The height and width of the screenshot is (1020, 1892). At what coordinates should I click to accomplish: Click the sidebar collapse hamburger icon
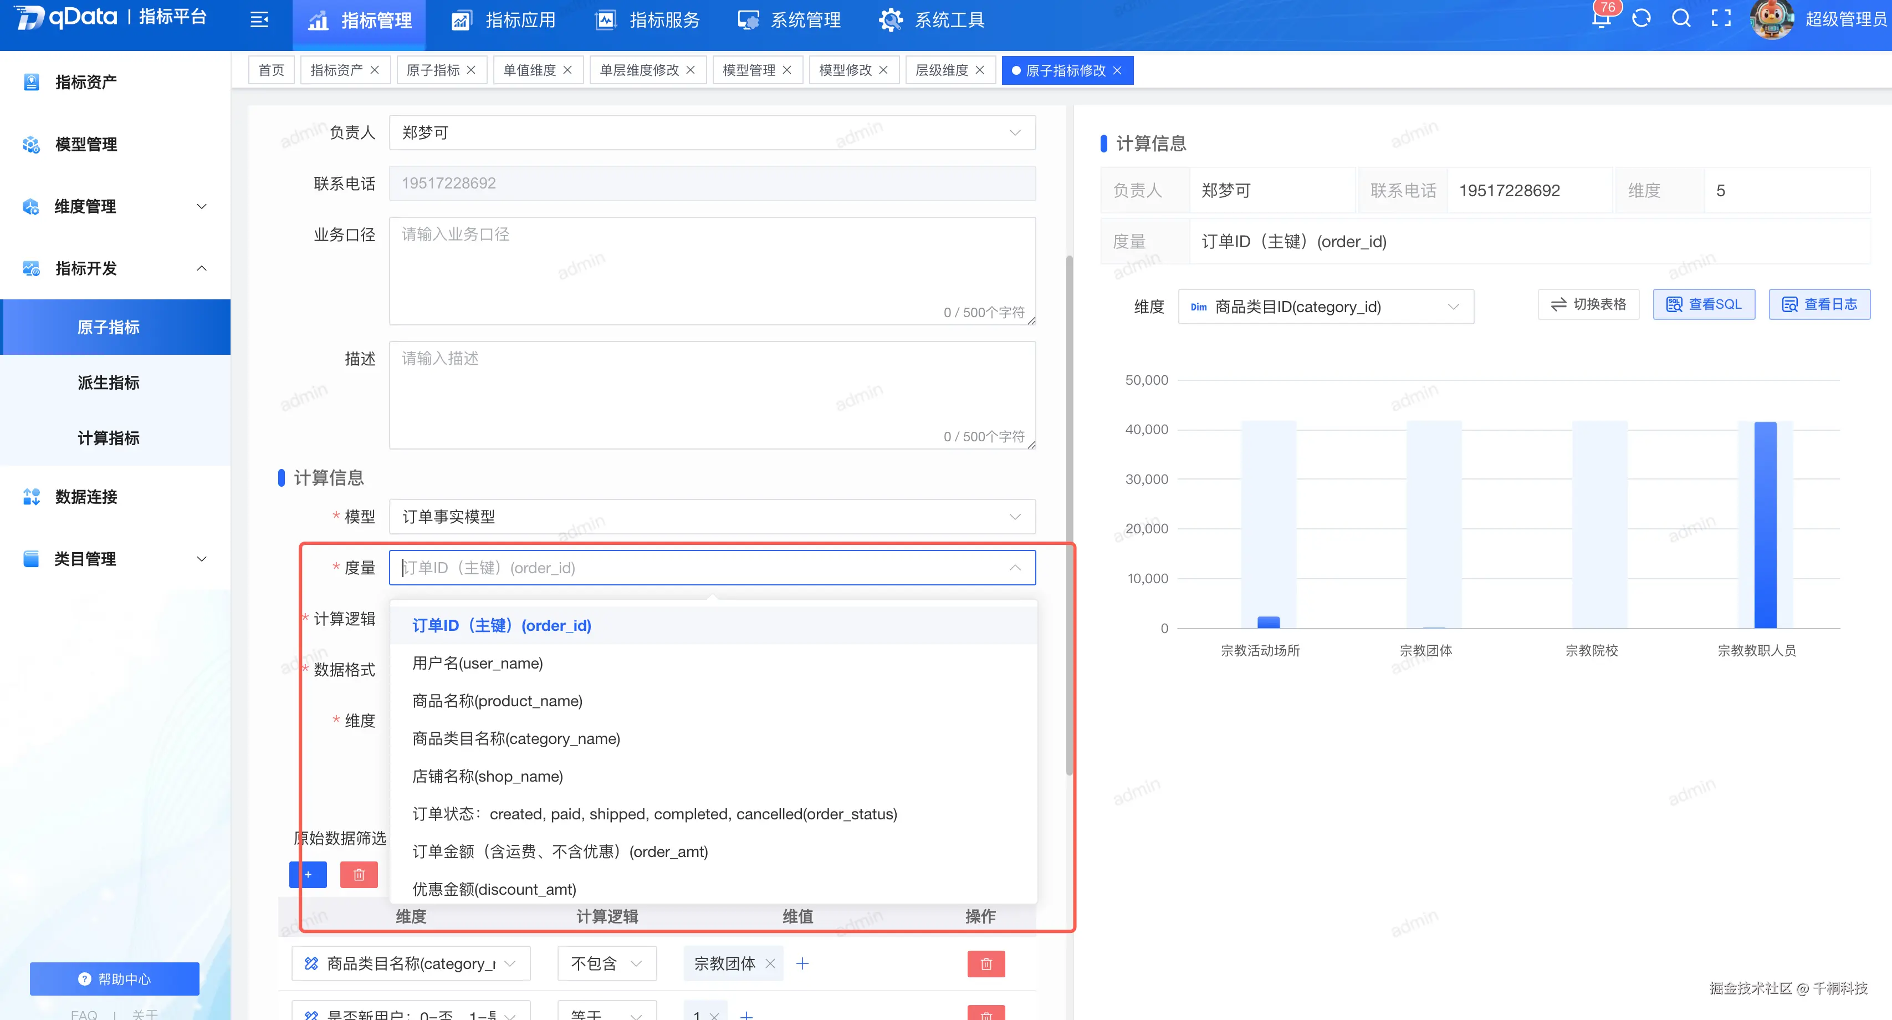(x=259, y=20)
